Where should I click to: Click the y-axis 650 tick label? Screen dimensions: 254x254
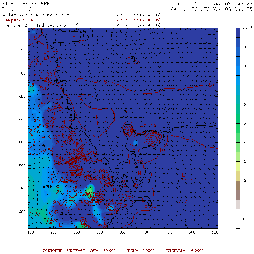22,96
